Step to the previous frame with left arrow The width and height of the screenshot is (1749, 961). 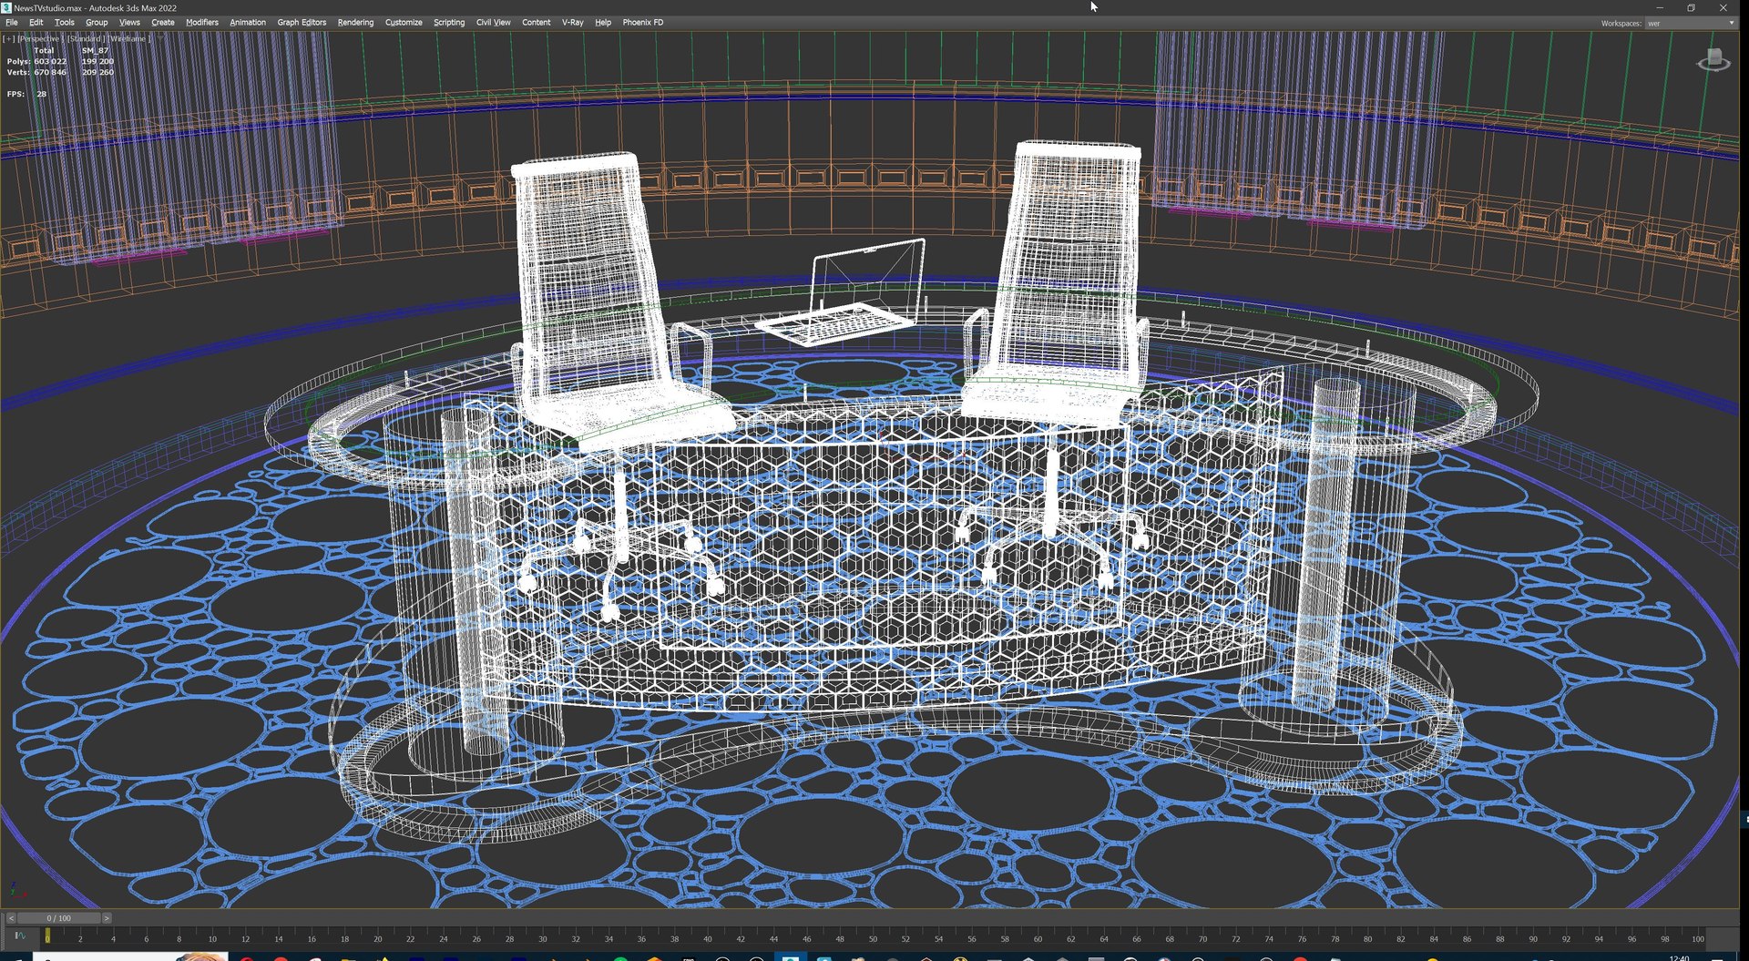click(x=11, y=918)
